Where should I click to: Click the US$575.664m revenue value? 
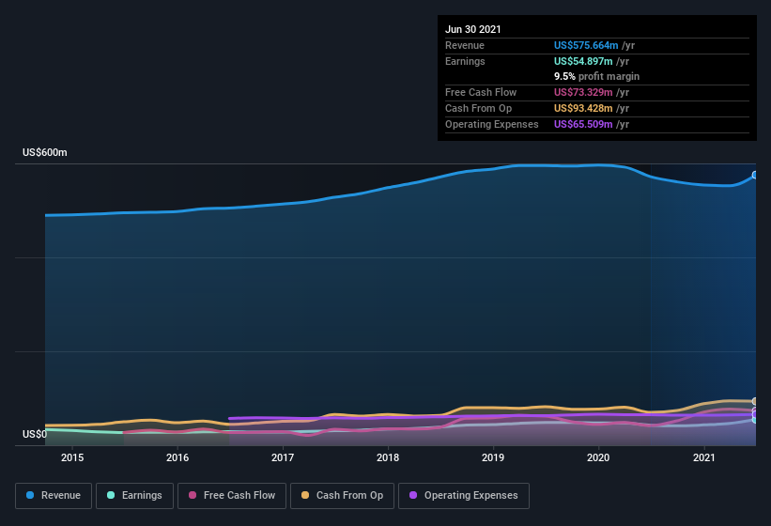586,45
